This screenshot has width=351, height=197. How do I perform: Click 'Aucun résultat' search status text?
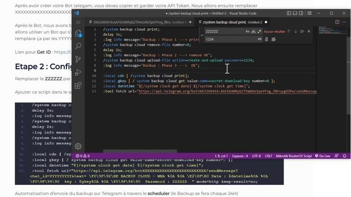[x=274, y=32]
